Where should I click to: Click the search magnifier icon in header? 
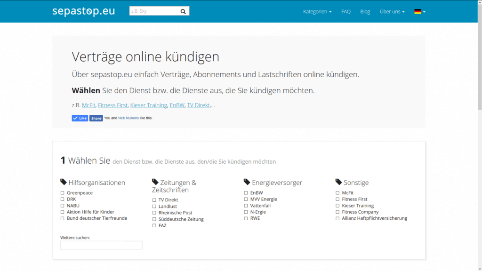[183, 11]
